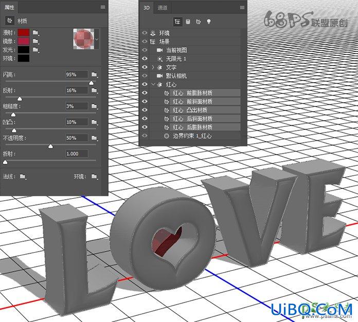Hide 红心 前膨胀材质 material
Screen dimensions: 358x322
click(145, 93)
